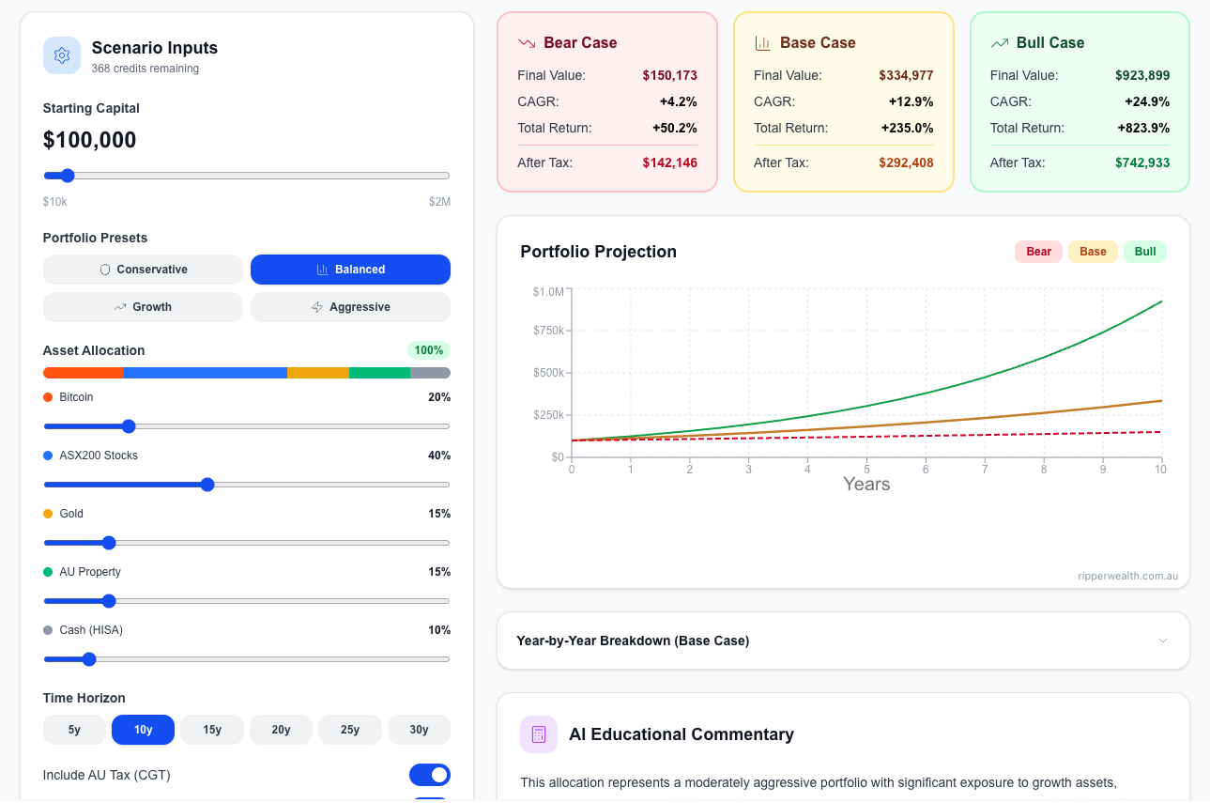This screenshot has width=1210, height=803.
Task: Set time horizon to 15y
Action: 212,730
